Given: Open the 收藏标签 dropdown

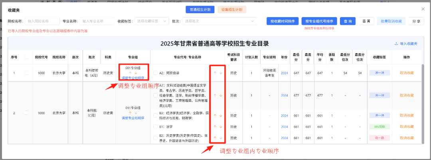Looking at the screenshot, I should pyautogui.click(x=152, y=21).
